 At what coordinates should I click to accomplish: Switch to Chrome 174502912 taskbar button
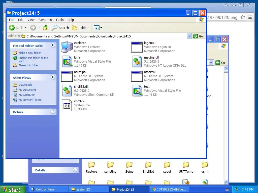(x=169, y=189)
